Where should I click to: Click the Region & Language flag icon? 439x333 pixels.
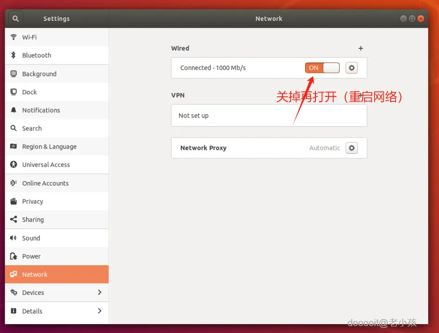click(13, 146)
